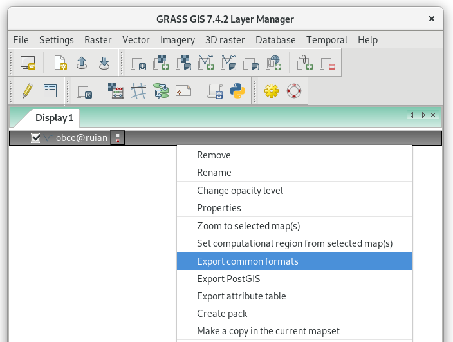This screenshot has height=342, width=453.
Task: Make a copy in current mapset
Action: point(295,330)
